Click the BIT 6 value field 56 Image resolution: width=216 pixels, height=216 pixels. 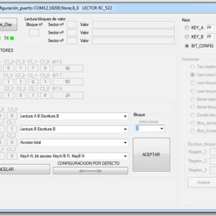click(x=68, y=68)
